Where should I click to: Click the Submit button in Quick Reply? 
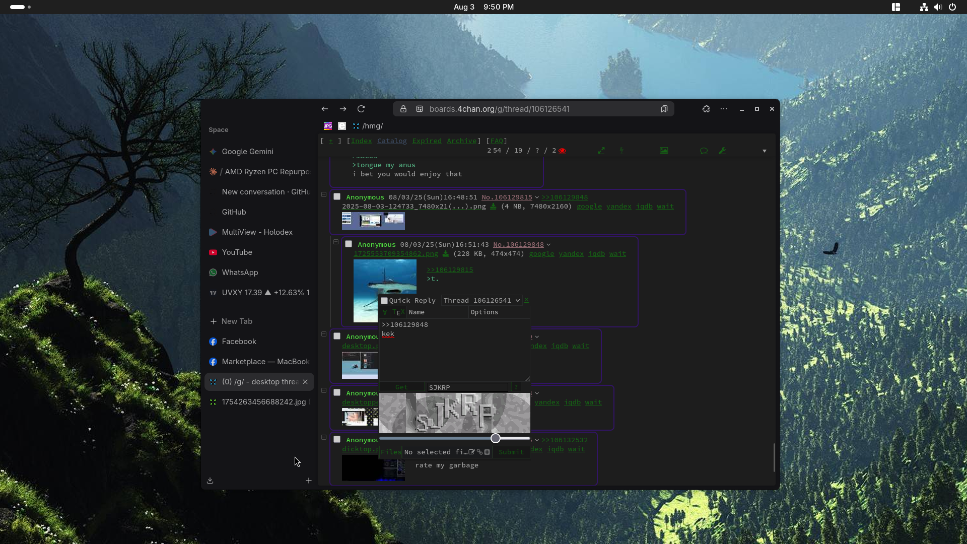pos(511,452)
